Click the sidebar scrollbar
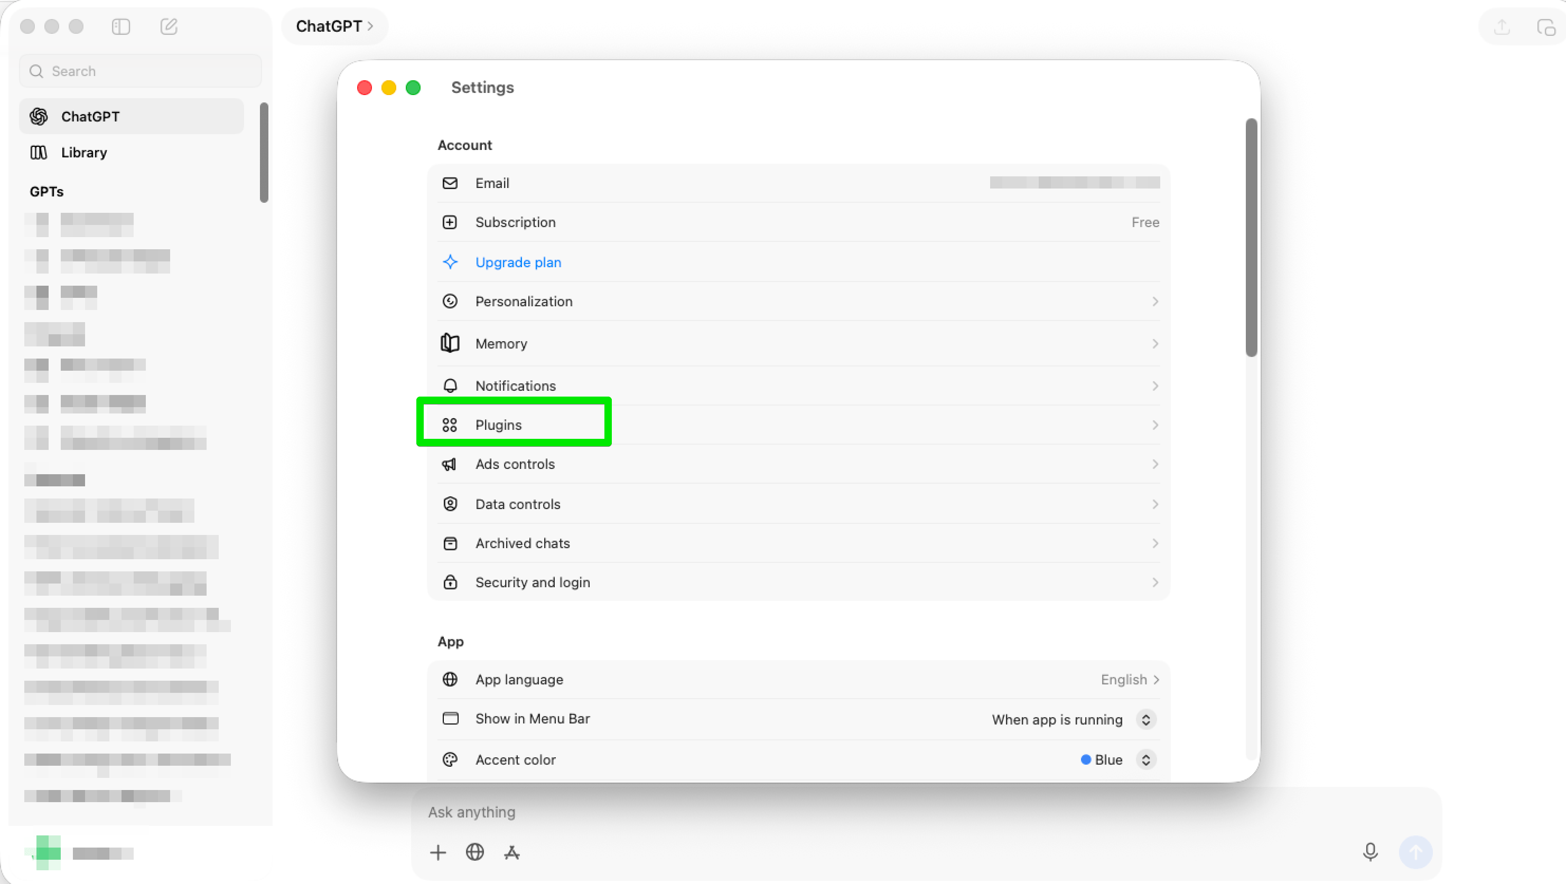Image resolution: width=1566 pixels, height=884 pixels. [x=264, y=152]
